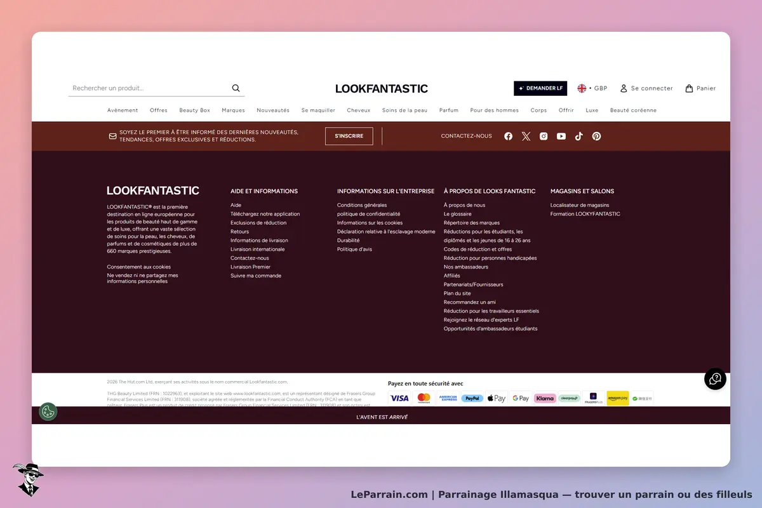Screen dimensions: 762x508
Task: Click the PayPal payment logo
Action: [472, 398]
